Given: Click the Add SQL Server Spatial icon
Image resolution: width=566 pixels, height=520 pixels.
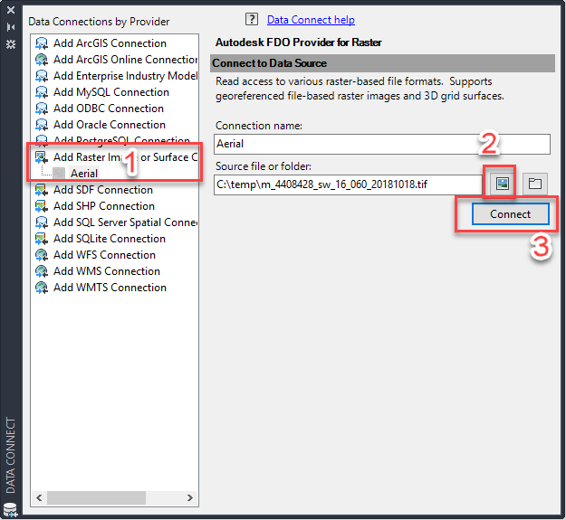Looking at the screenshot, I should [x=42, y=222].
